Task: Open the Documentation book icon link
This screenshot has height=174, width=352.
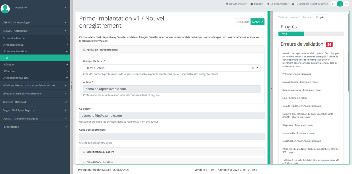Action: (x=227, y=4)
